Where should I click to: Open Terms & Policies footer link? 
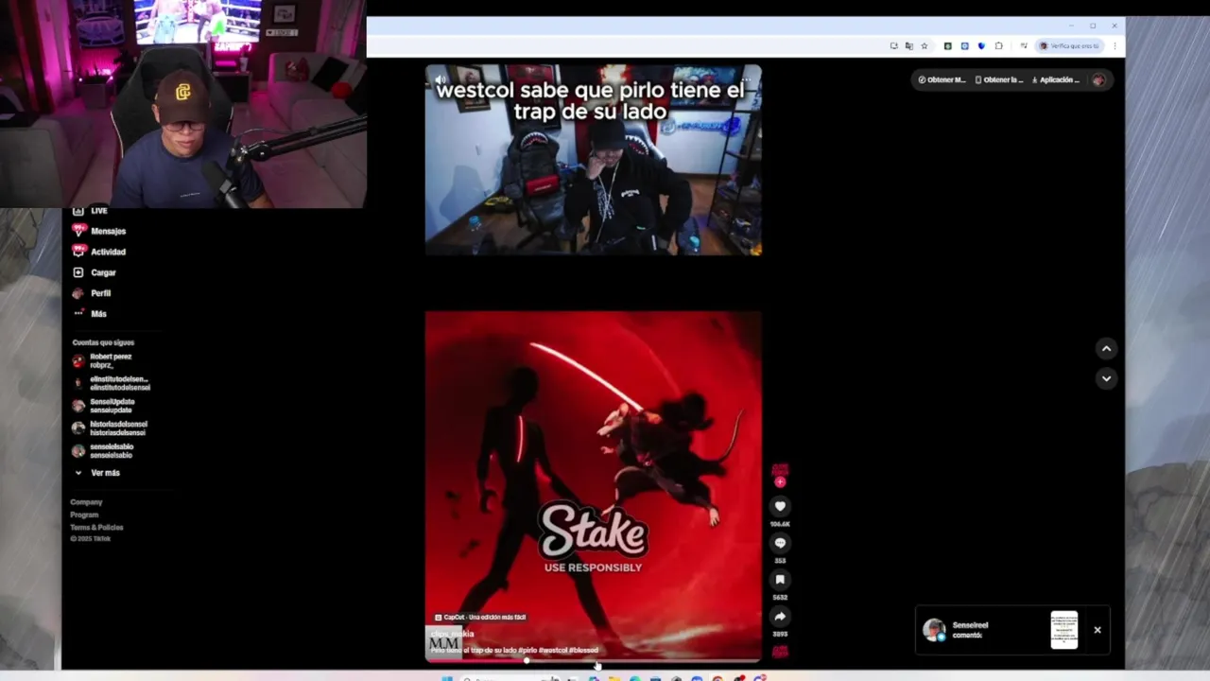(x=96, y=527)
